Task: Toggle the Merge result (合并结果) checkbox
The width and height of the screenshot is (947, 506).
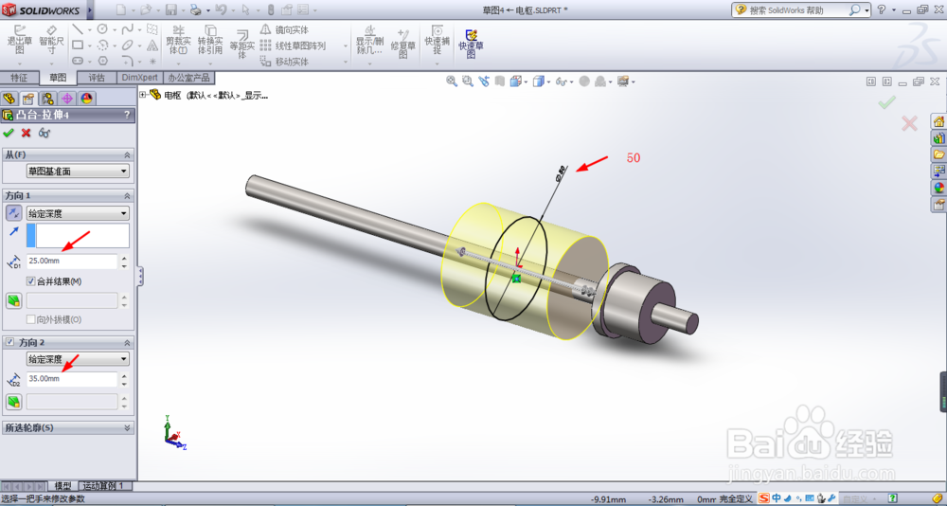Action: point(31,281)
